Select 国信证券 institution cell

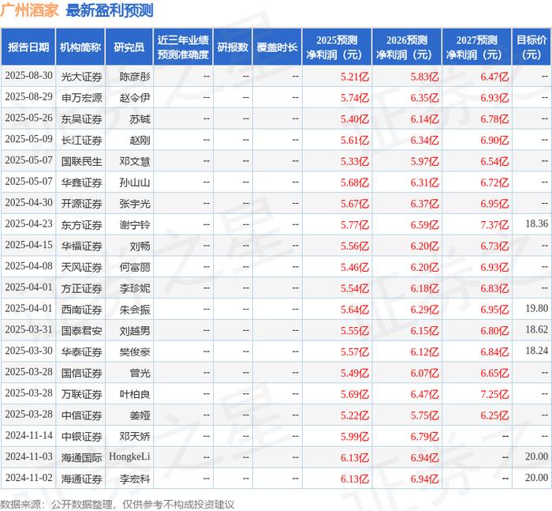(x=82, y=373)
